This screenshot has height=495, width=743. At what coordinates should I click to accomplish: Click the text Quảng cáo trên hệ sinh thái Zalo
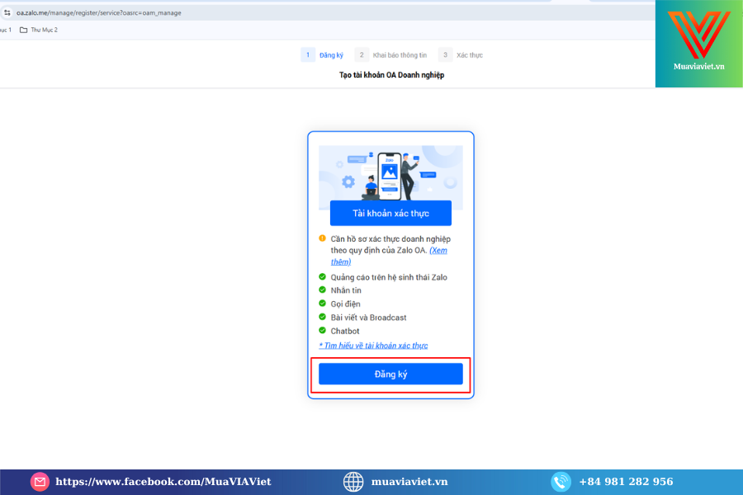(x=389, y=277)
